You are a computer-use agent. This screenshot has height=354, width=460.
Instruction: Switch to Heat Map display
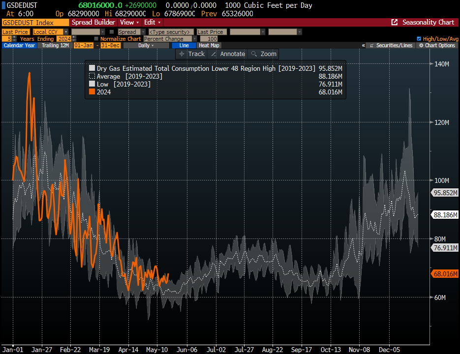209,46
